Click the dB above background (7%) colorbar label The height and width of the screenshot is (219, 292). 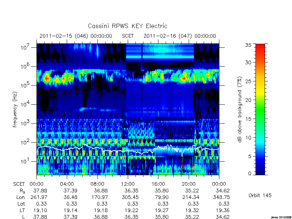pyautogui.click(x=240, y=109)
